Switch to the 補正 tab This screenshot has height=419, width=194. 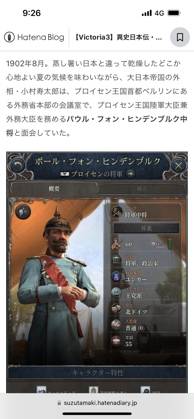pos(142,189)
